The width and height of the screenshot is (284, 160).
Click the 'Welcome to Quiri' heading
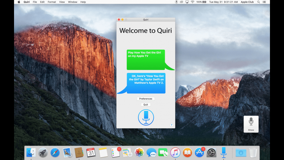146,30
